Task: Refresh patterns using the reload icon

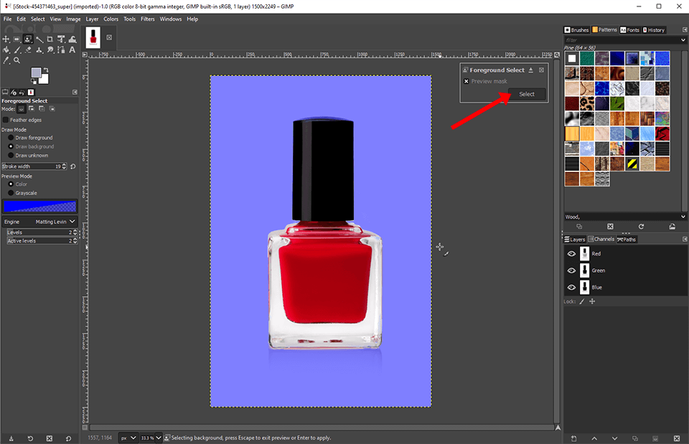Action: pyautogui.click(x=641, y=227)
